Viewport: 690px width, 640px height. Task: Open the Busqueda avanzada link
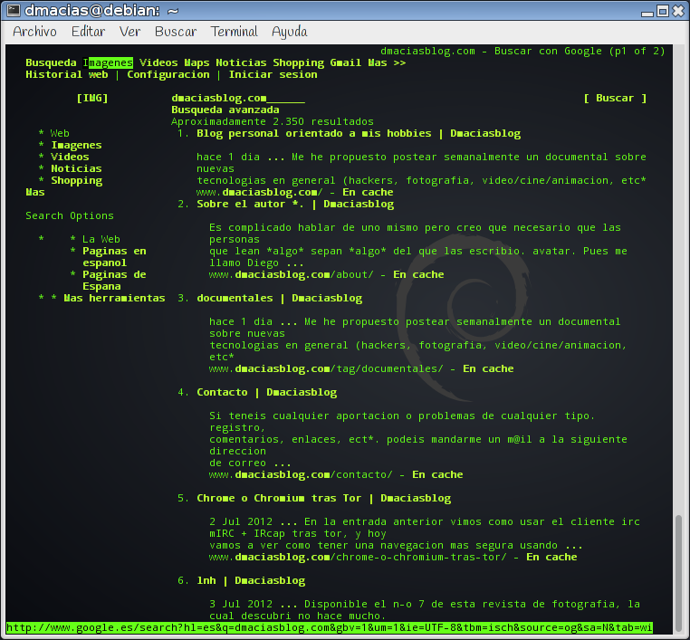click(x=225, y=110)
